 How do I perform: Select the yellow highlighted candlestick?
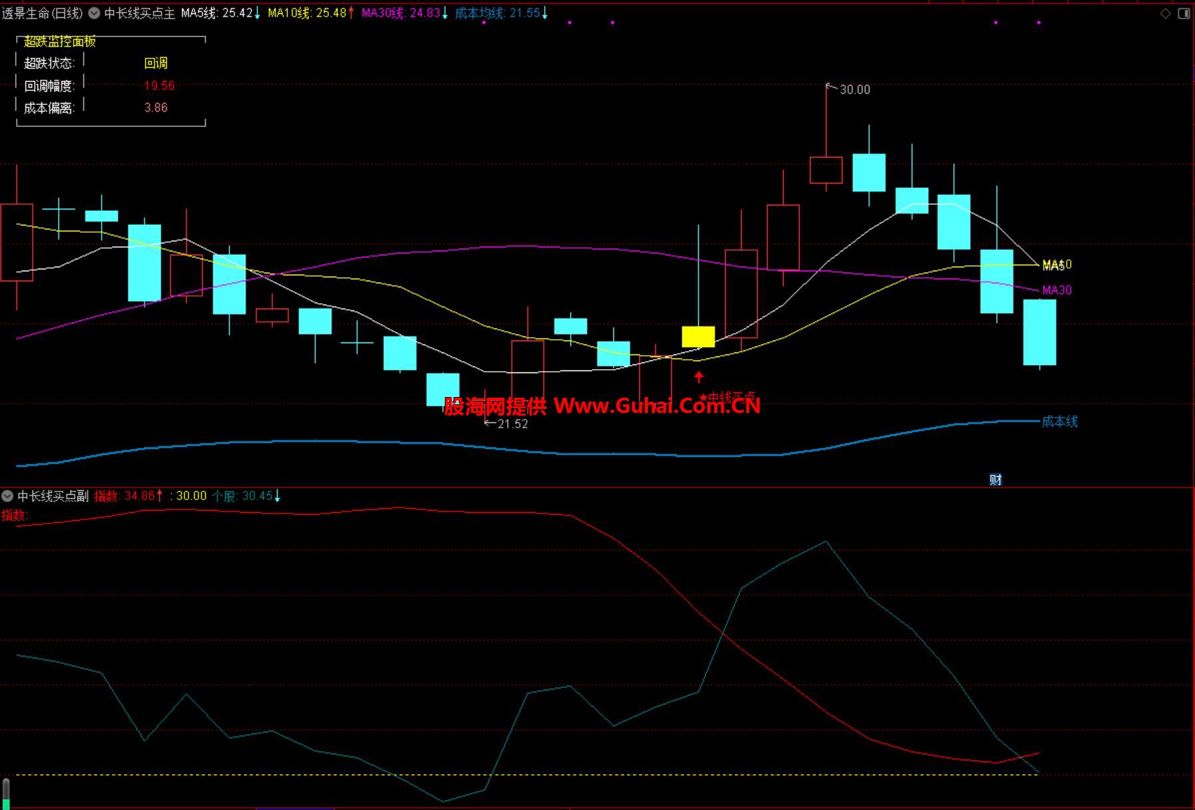tap(698, 337)
